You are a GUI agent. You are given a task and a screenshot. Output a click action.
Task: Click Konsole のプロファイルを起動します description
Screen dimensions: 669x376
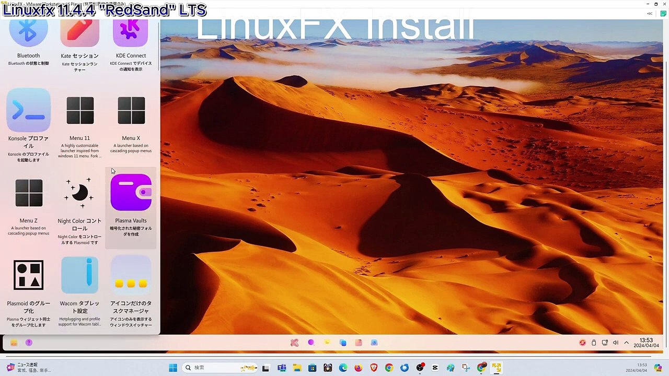click(x=28, y=157)
